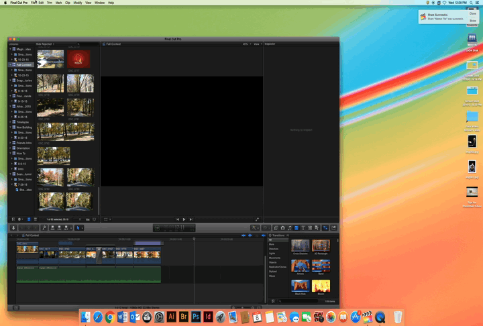Click the Select arrow tool in toolbar
The height and width of the screenshot is (326, 483).
click(x=78, y=228)
